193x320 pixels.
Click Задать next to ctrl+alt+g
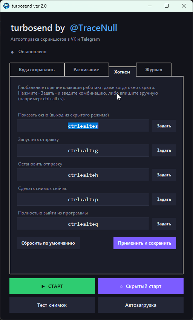(164, 150)
